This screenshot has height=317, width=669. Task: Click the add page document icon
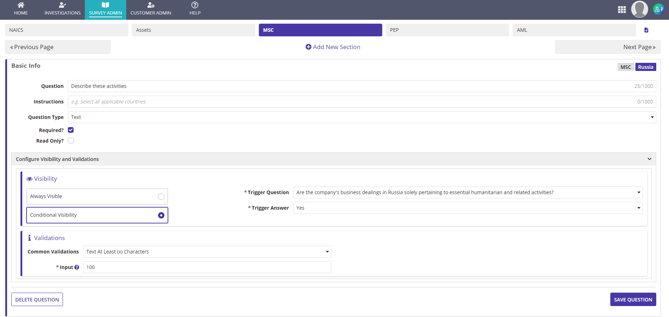click(x=646, y=30)
